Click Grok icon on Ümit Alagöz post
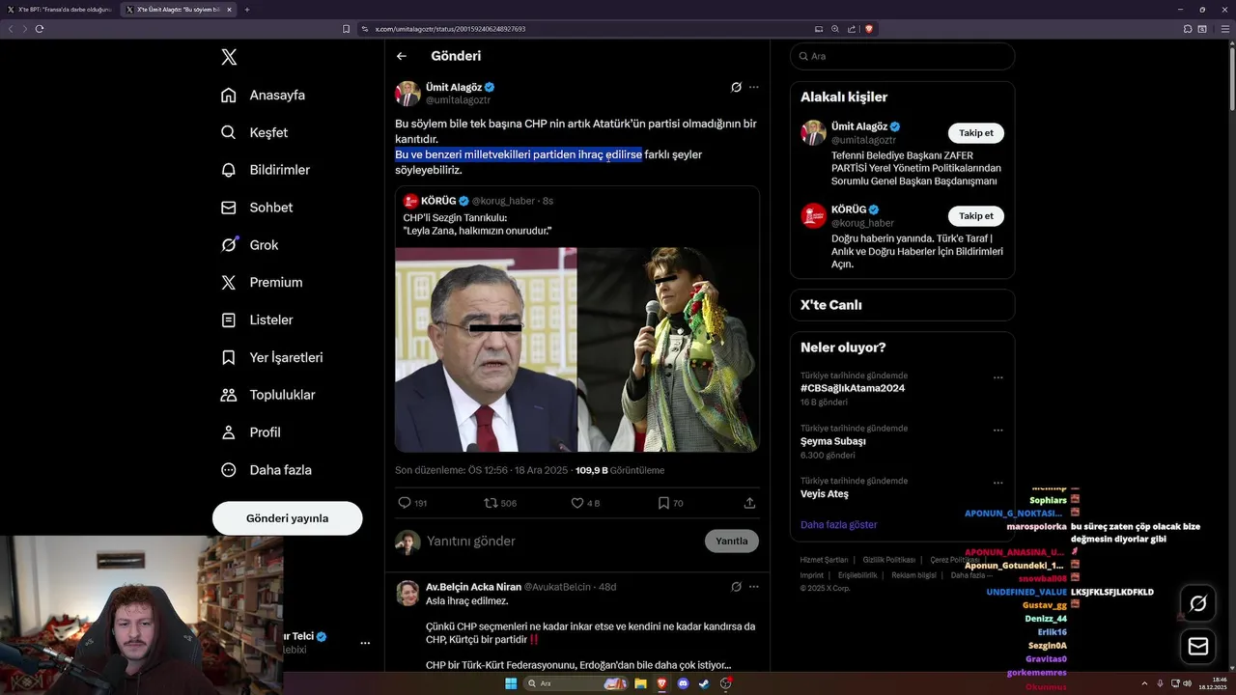 click(x=736, y=87)
